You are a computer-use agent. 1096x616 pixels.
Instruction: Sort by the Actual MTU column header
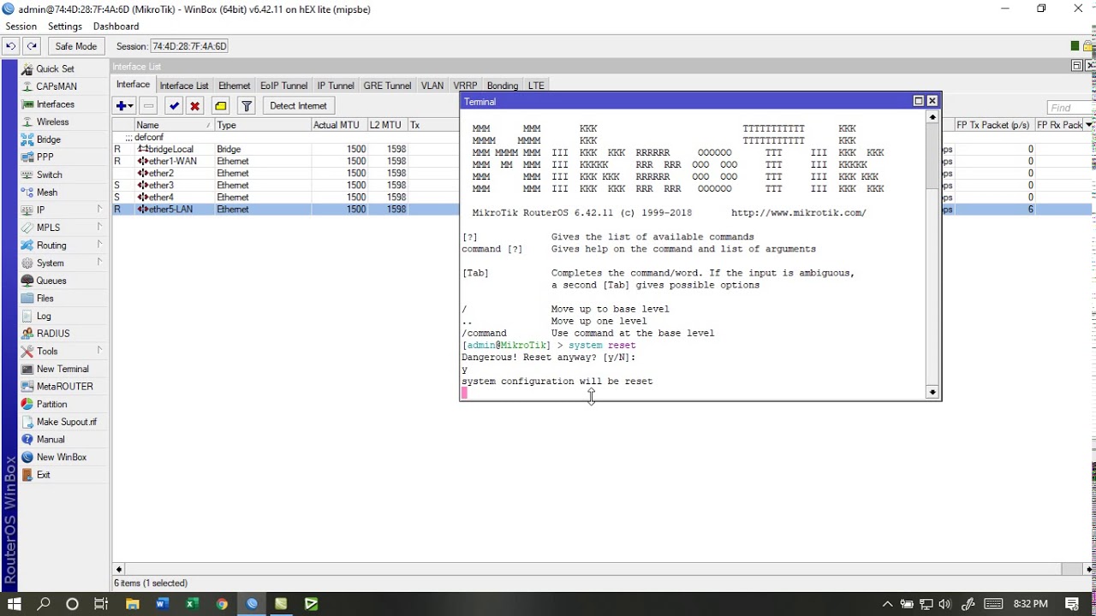(x=339, y=125)
